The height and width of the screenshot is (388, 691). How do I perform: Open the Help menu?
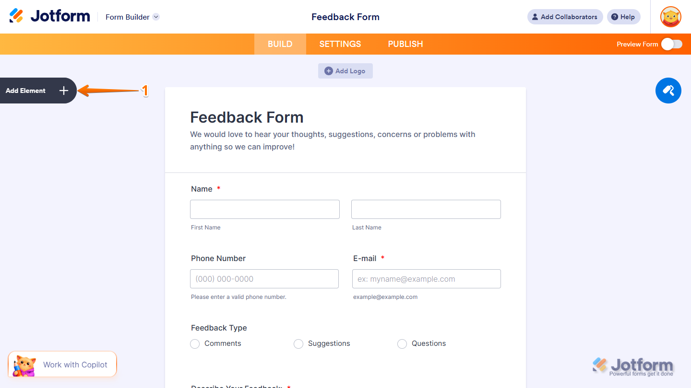click(x=623, y=17)
